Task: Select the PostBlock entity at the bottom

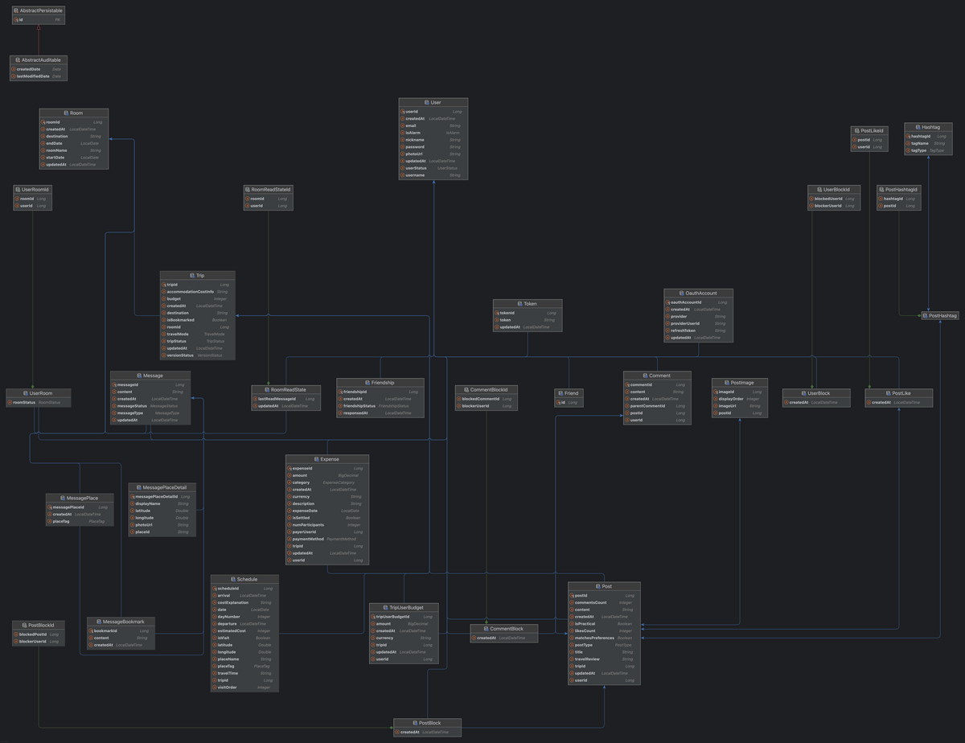Action: tap(427, 726)
